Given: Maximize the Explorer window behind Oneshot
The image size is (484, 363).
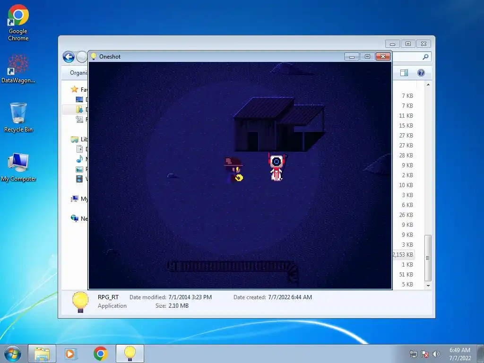Looking at the screenshot, I should coord(408,44).
